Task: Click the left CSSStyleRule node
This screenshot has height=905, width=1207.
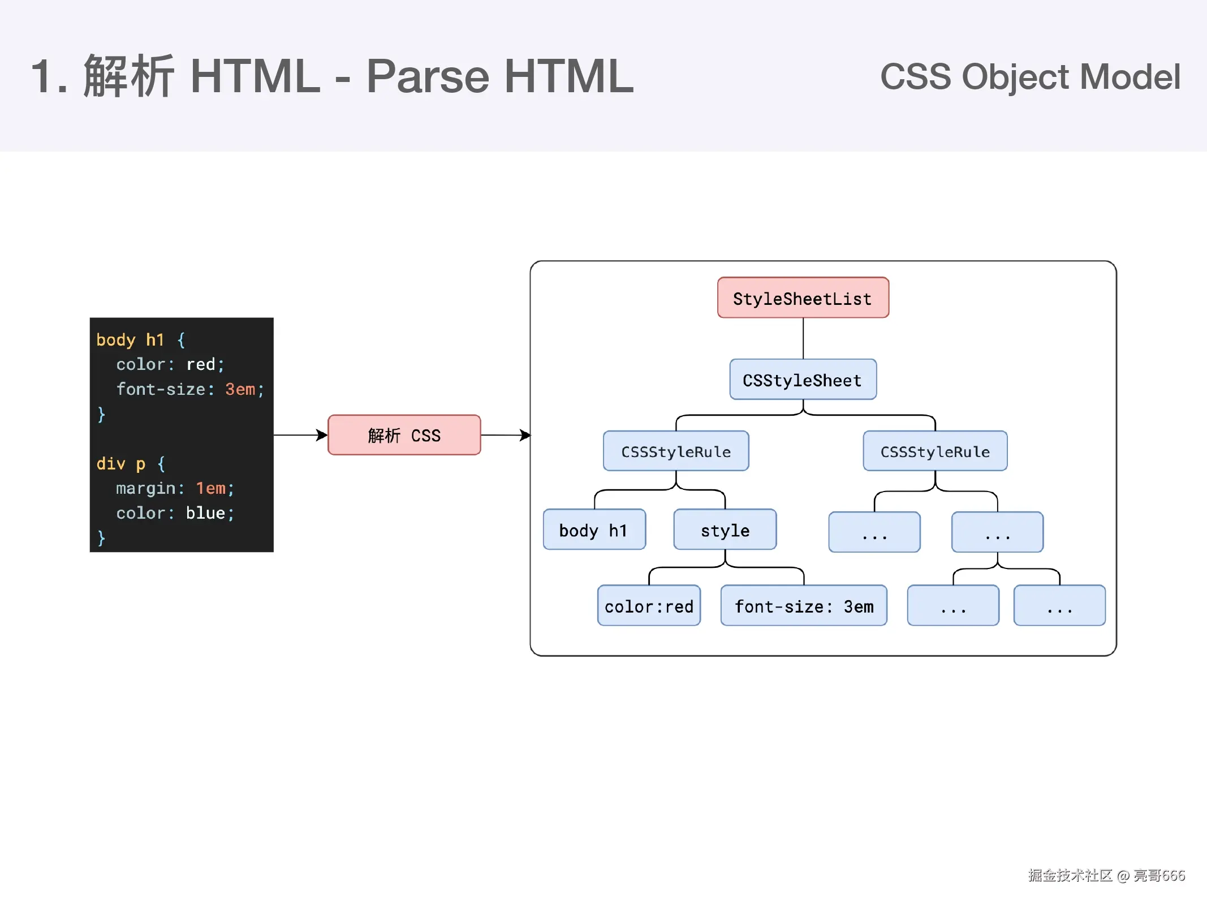Action: [x=676, y=451]
